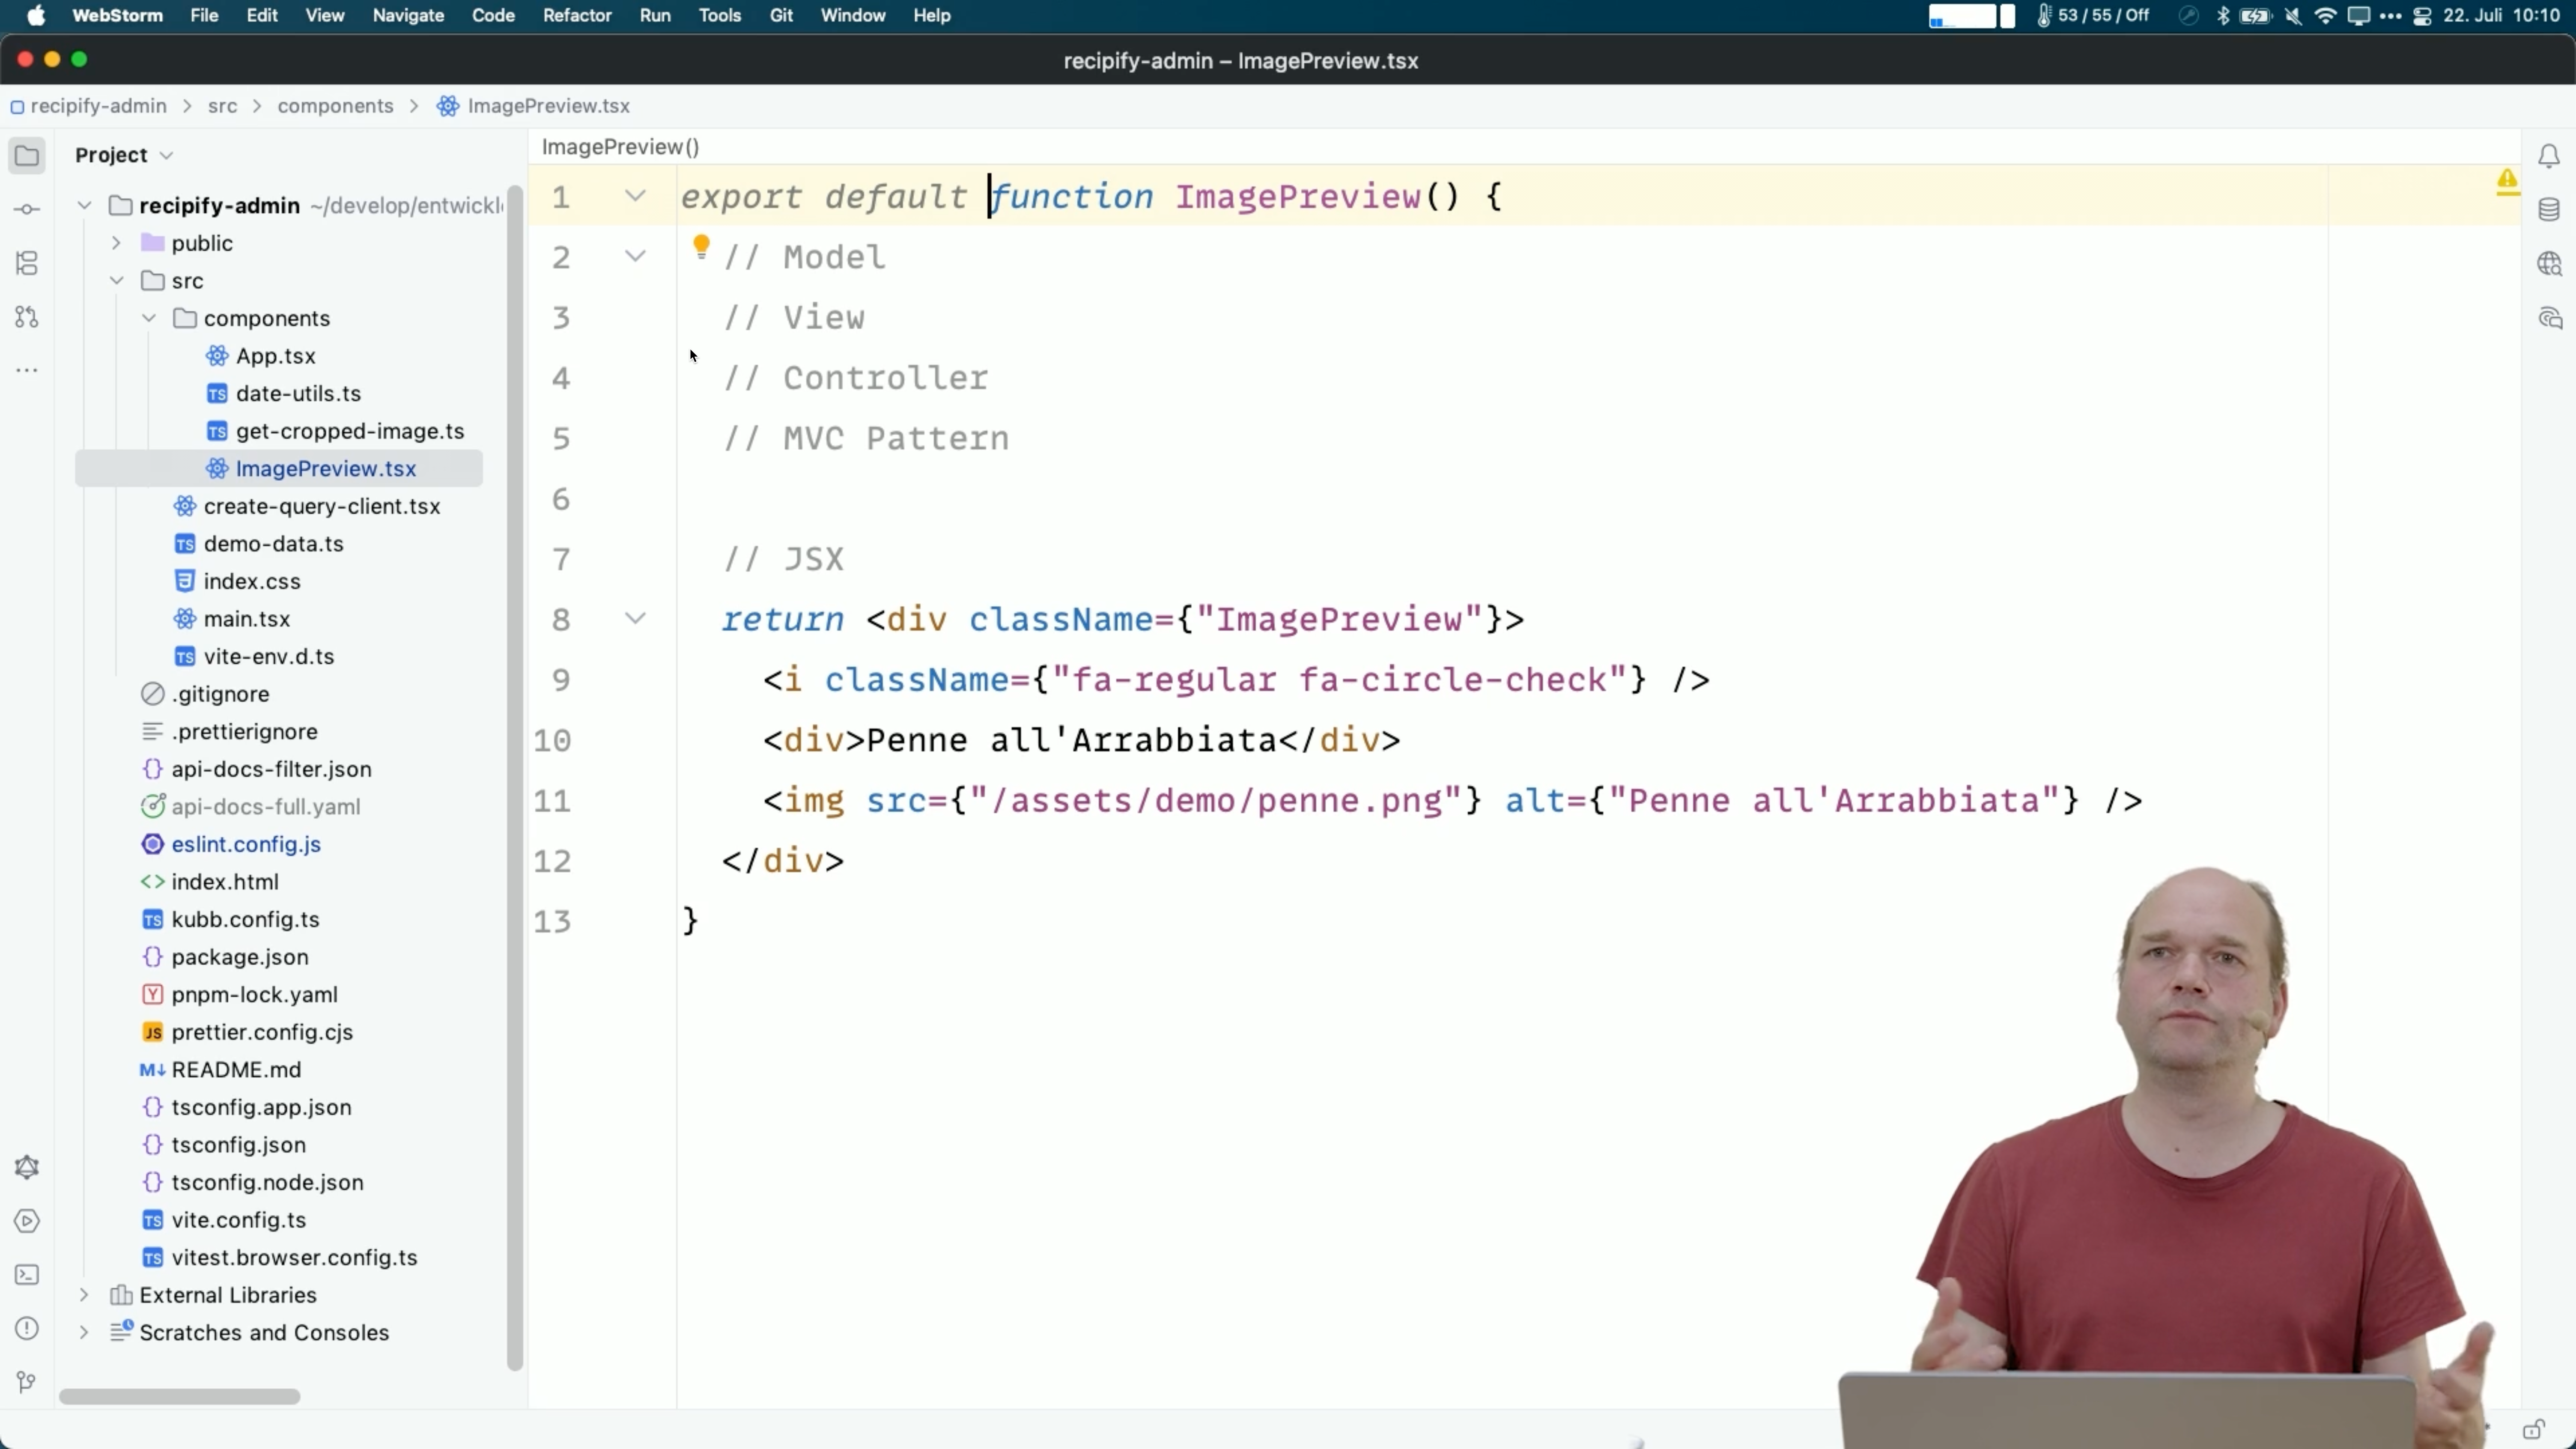This screenshot has height=1449, width=2576.
Task: Open the Commit tool window icon
Action: pyautogui.click(x=27, y=209)
